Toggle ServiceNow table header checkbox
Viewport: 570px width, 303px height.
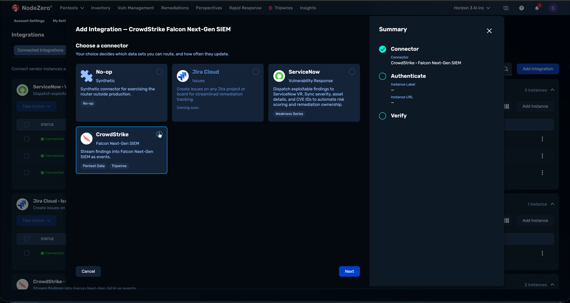click(27, 125)
